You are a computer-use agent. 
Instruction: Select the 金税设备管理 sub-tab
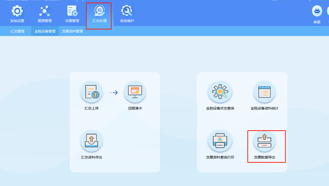45,31
